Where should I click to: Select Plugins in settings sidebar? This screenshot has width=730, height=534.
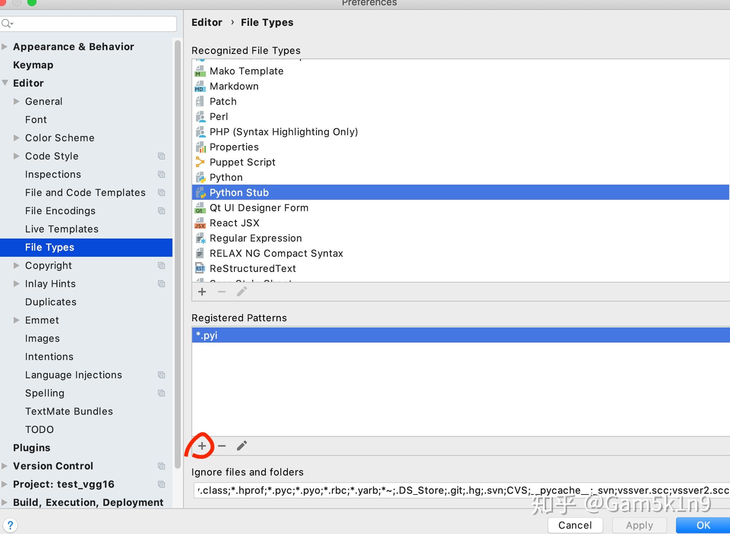32,448
